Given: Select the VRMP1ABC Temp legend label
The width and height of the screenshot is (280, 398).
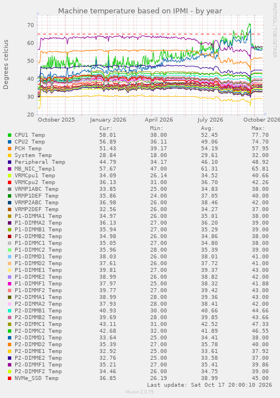Looking at the screenshot, I should 37,189.
